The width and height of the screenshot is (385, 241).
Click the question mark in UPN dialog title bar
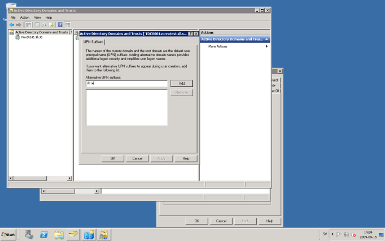191,34
